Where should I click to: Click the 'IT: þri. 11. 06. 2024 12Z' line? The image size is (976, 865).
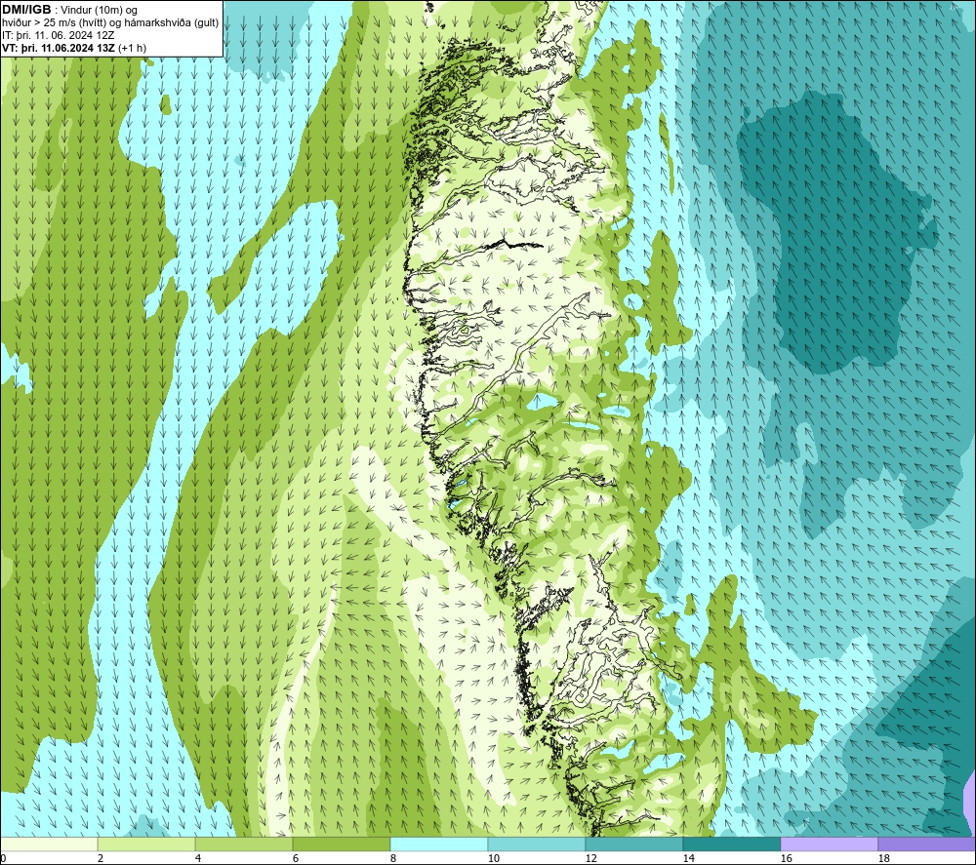pyautogui.click(x=58, y=35)
